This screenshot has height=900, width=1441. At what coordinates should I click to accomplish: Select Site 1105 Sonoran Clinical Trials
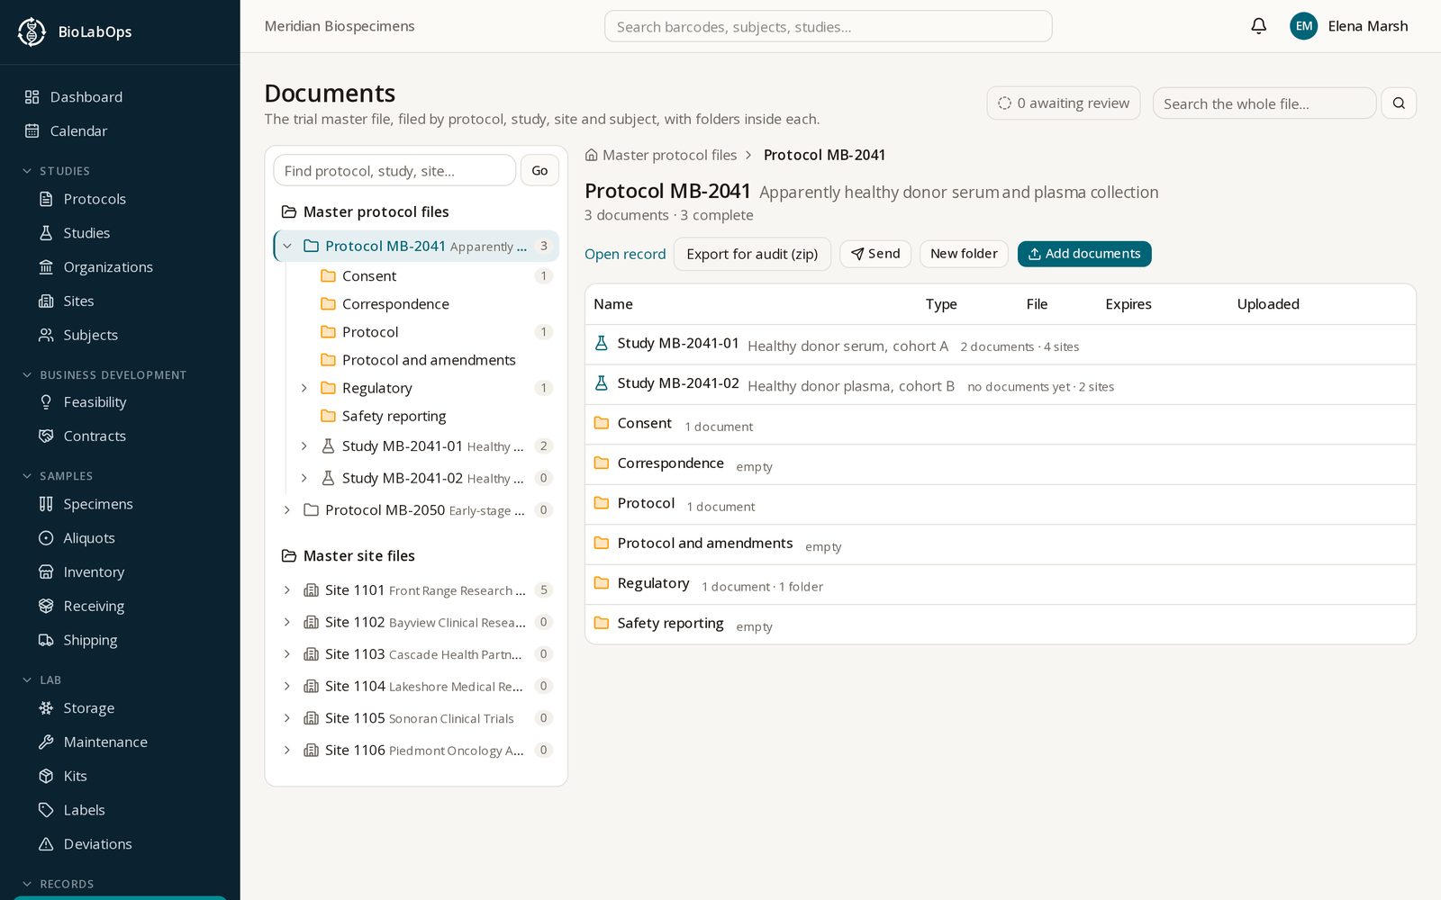pos(416,718)
